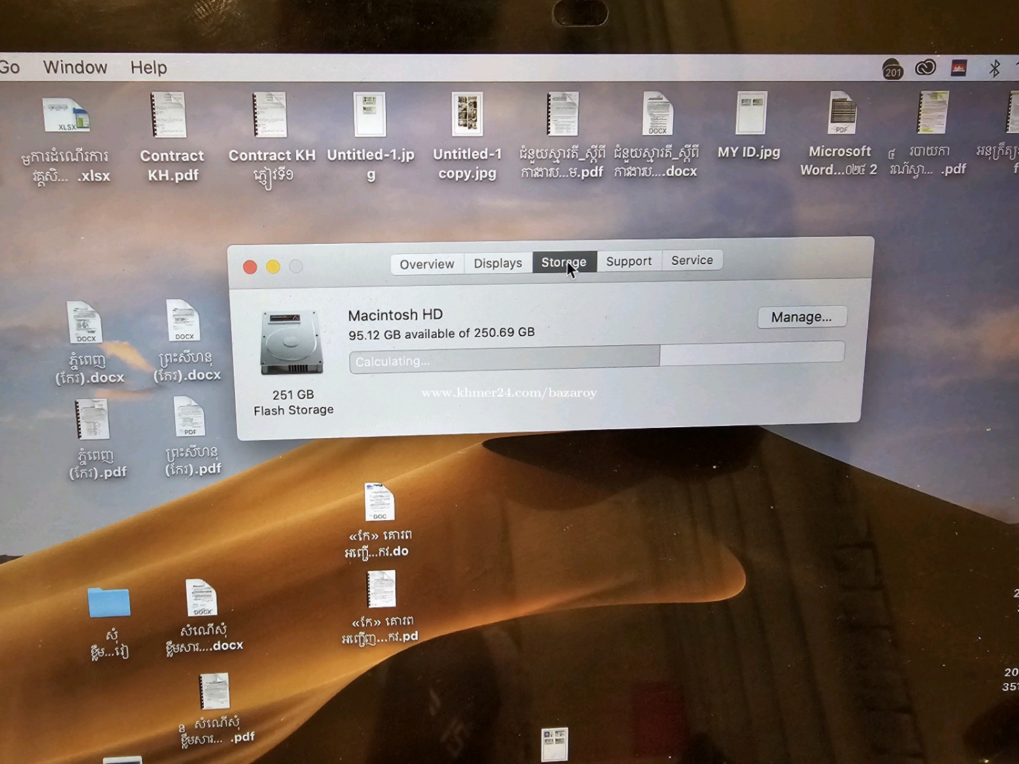Viewport: 1019px width, 764px height.
Task: Select the second (កែរ).docx file on desktop
Action: click(183, 321)
